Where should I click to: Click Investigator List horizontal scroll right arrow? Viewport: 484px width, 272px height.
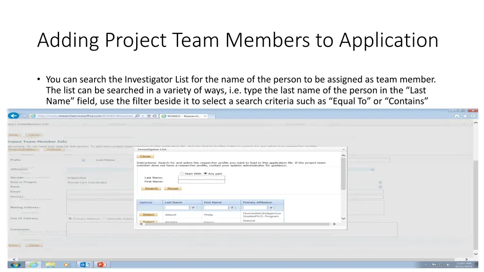[x=334, y=224]
